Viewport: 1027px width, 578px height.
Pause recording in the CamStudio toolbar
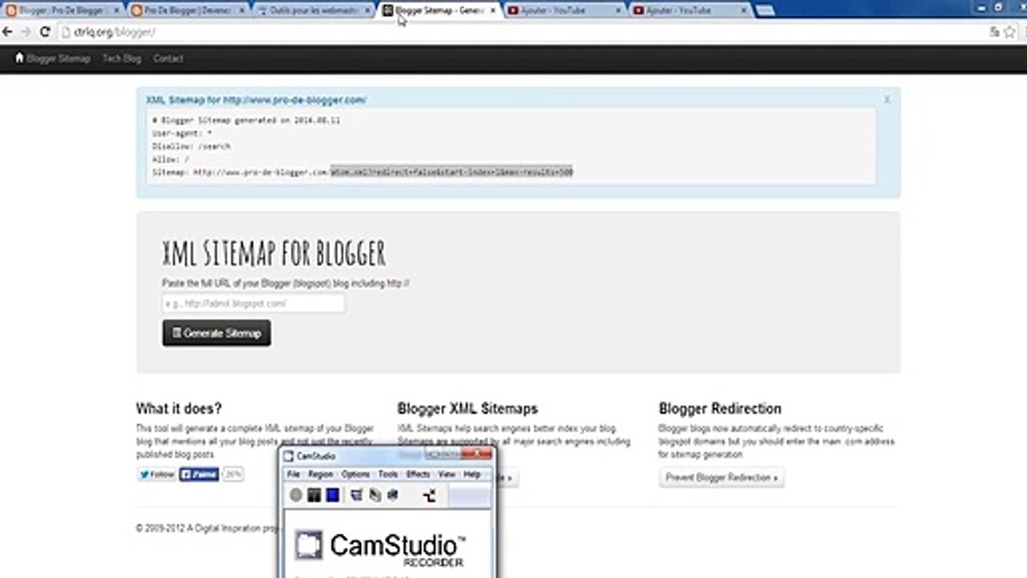(x=314, y=495)
